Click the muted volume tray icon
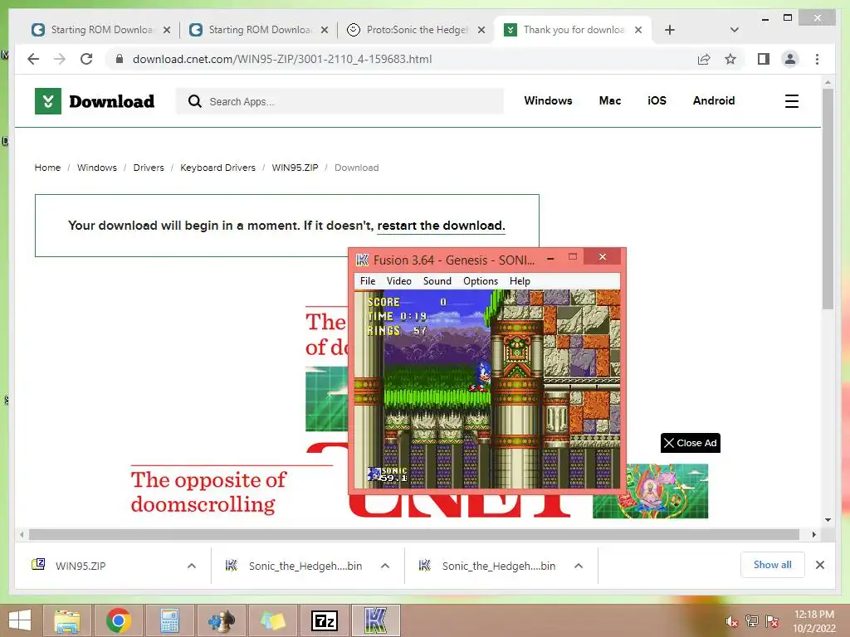Image resolution: width=850 pixels, height=637 pixels. click(x=732, y=621)
